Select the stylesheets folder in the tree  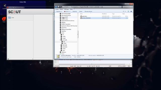[x=65, y=47]
